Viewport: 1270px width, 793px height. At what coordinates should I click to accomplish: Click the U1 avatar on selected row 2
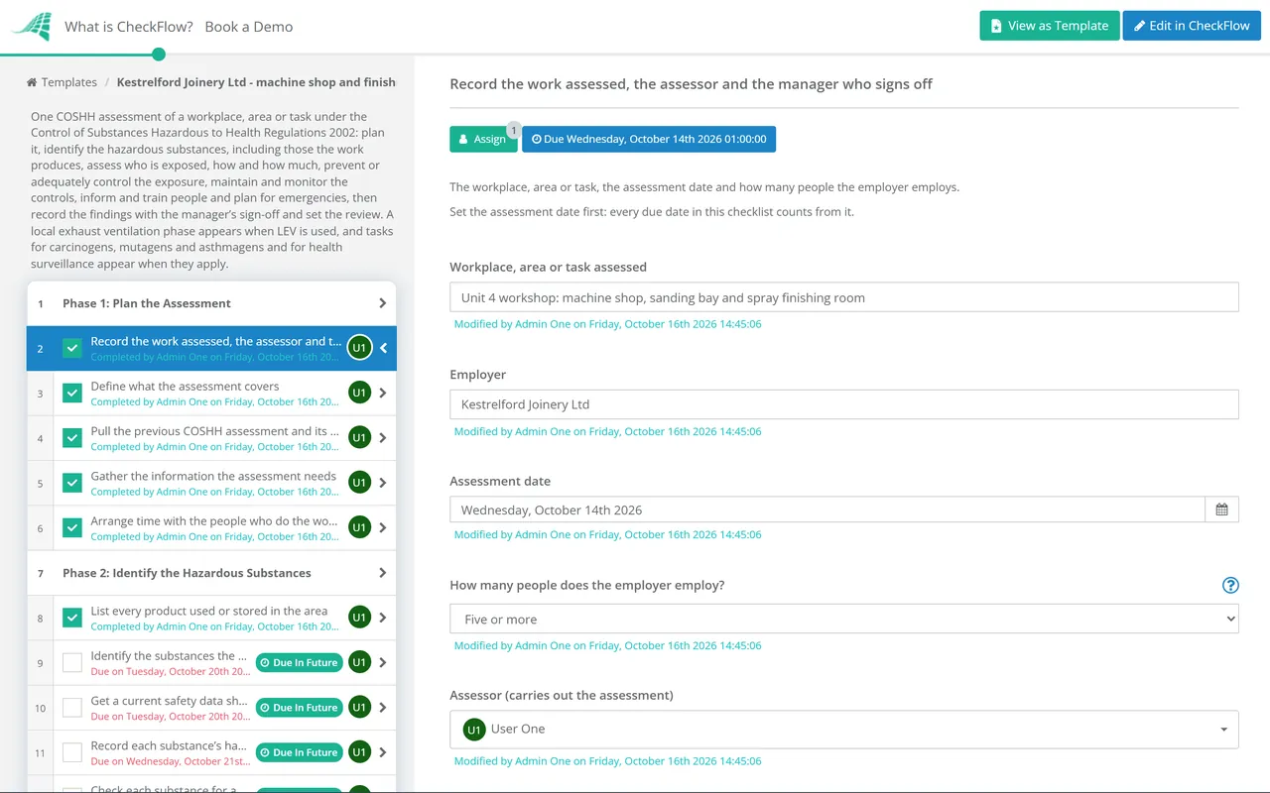[x=359, y=348]
